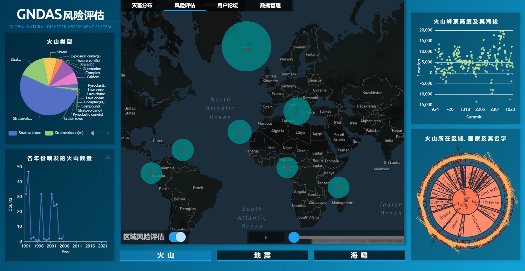The width and height of the screenshot is (525, 271).
Task: Go to next pie legend page
Action: [109, 133]
